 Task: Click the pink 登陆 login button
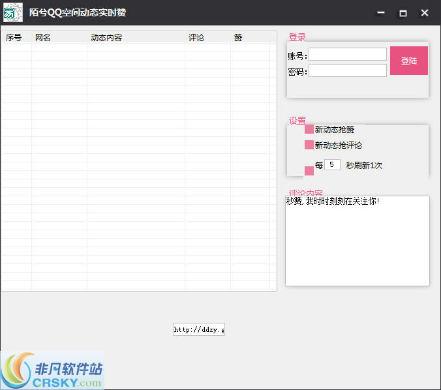tap(409, 61)
